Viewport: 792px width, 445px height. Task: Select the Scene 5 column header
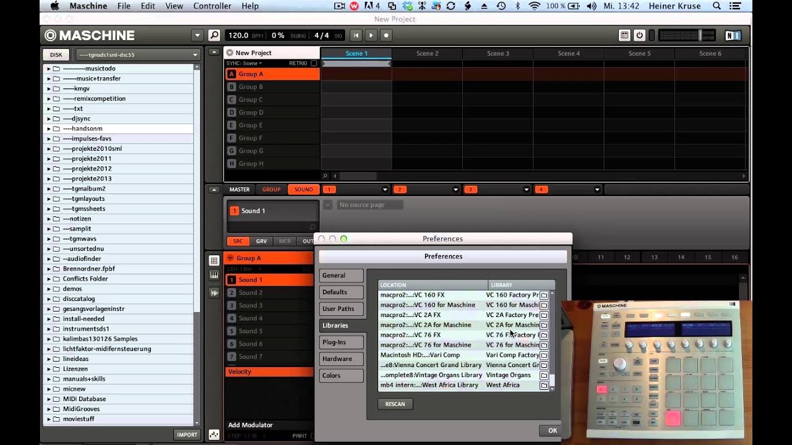tap(639, 53)
